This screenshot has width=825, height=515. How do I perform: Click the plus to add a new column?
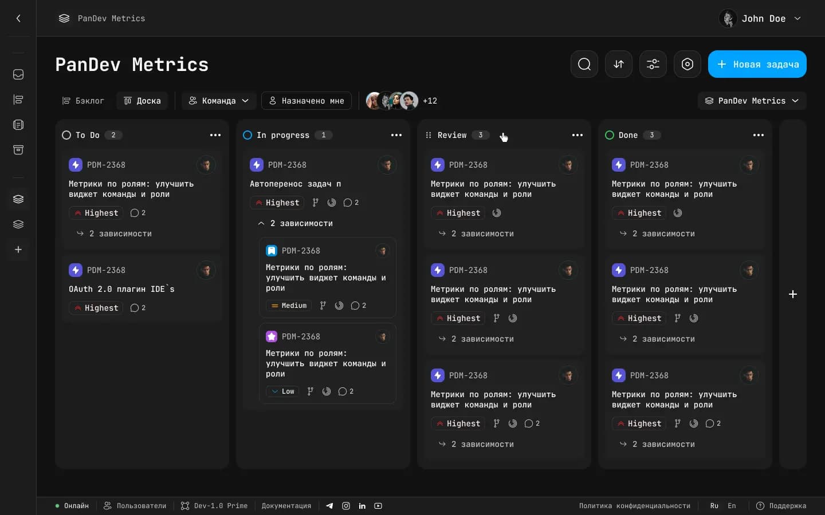click(x=793, y=294)
